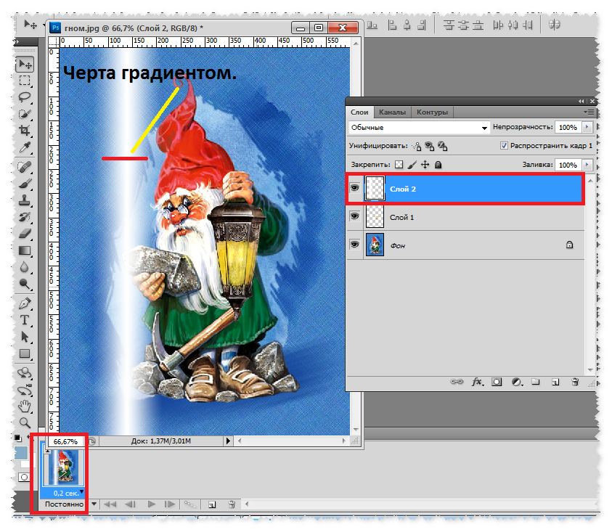Select the Path Selection tool
Screen dimensions: 612x532
click(x=25, y=337)
